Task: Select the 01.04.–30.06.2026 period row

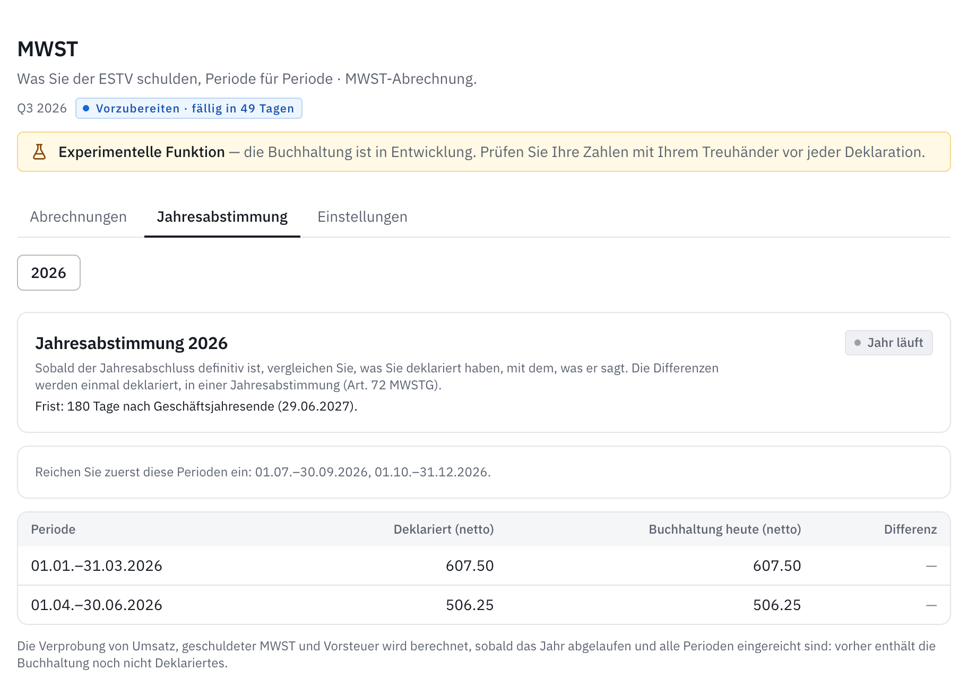Action: coord(484,605)
